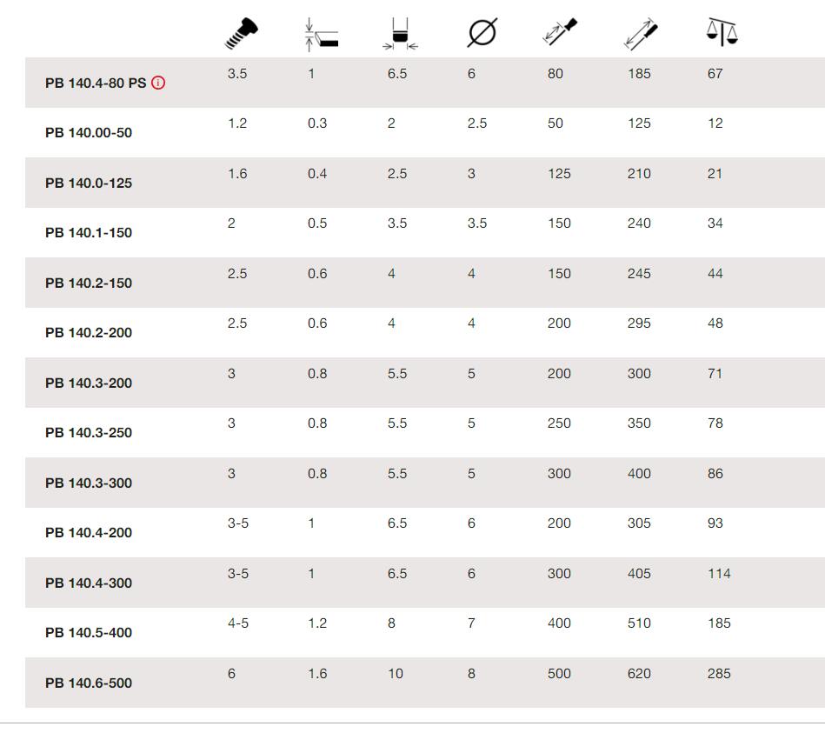Screen dimensions: 825x733
Task: Select the PB 140.0-125 product name
Action: (89, 183)
